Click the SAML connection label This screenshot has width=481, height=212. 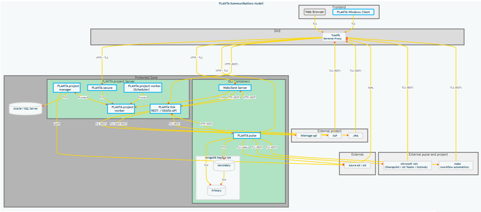point(371,88)
